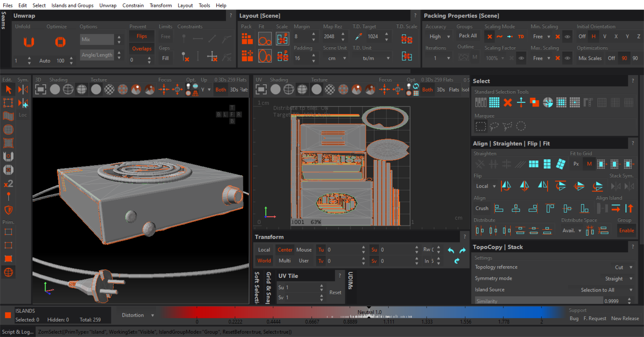Viewport: 644px width, 337px height.
Task: Toggle Min. Scaling eye visibility icon
Action: coord(567,37)
